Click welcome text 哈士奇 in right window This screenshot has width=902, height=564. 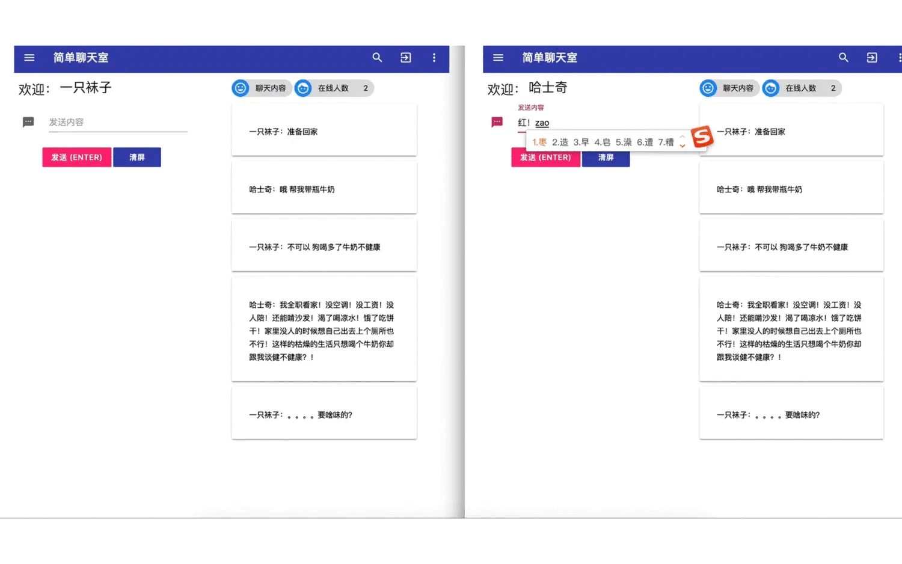tap(548, 88)
